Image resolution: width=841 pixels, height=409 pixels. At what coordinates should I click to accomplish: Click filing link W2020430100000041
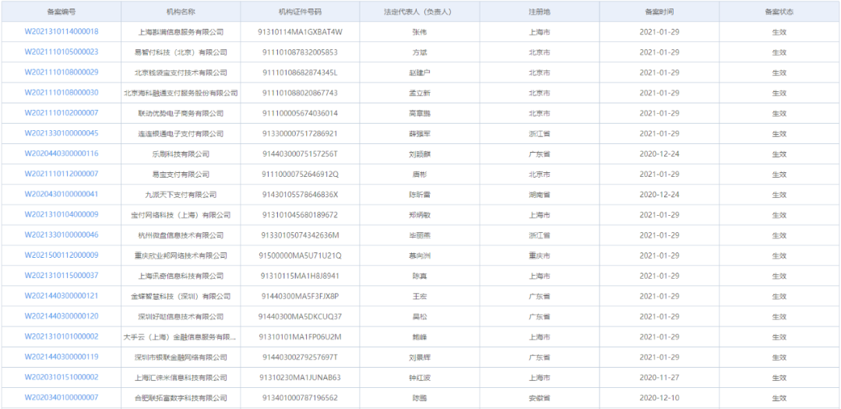point(62,194)
